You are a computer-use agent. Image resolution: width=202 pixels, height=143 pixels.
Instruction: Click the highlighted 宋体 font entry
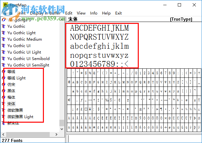(11, 104)
